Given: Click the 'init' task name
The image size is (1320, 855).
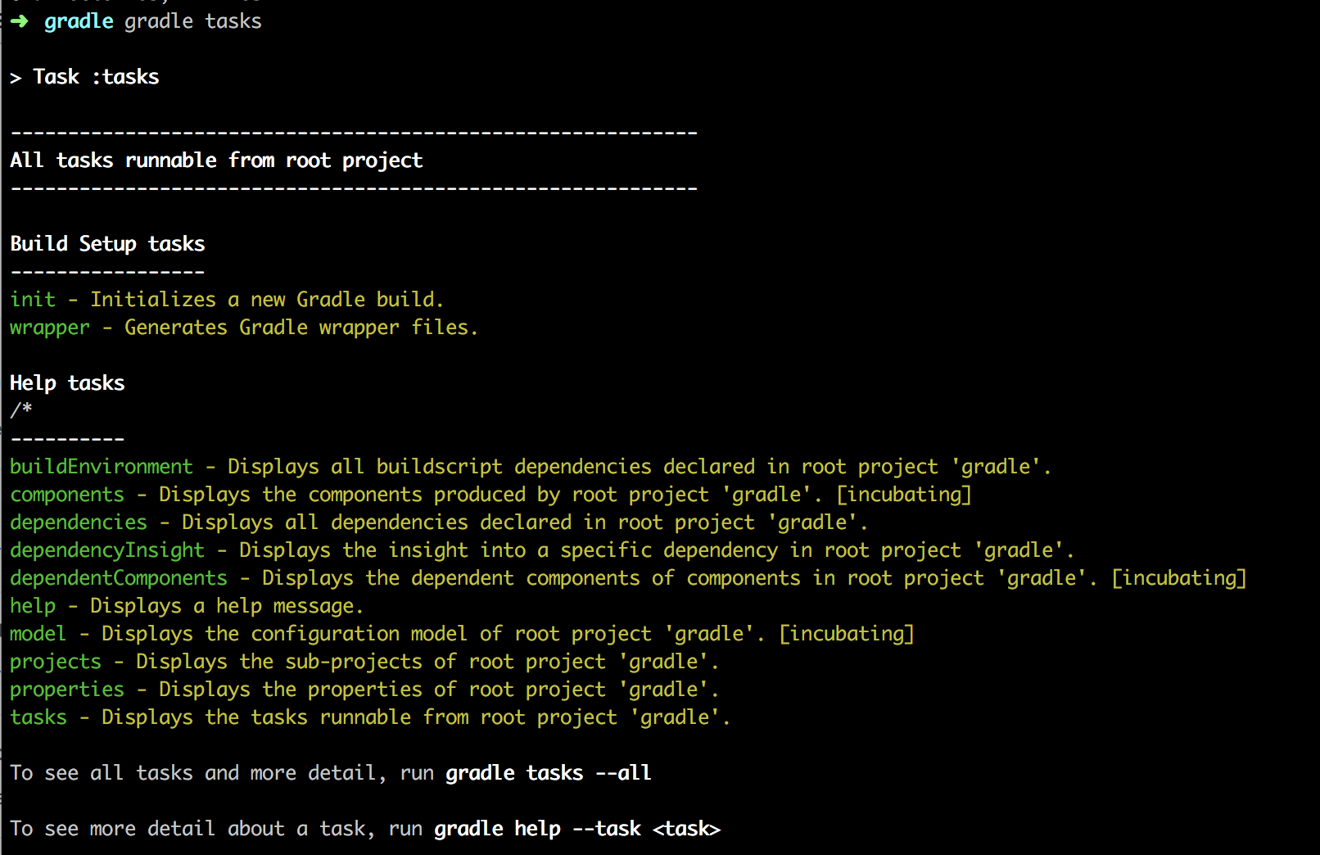Looking at the screenshot, I should (x=33, y=300).
